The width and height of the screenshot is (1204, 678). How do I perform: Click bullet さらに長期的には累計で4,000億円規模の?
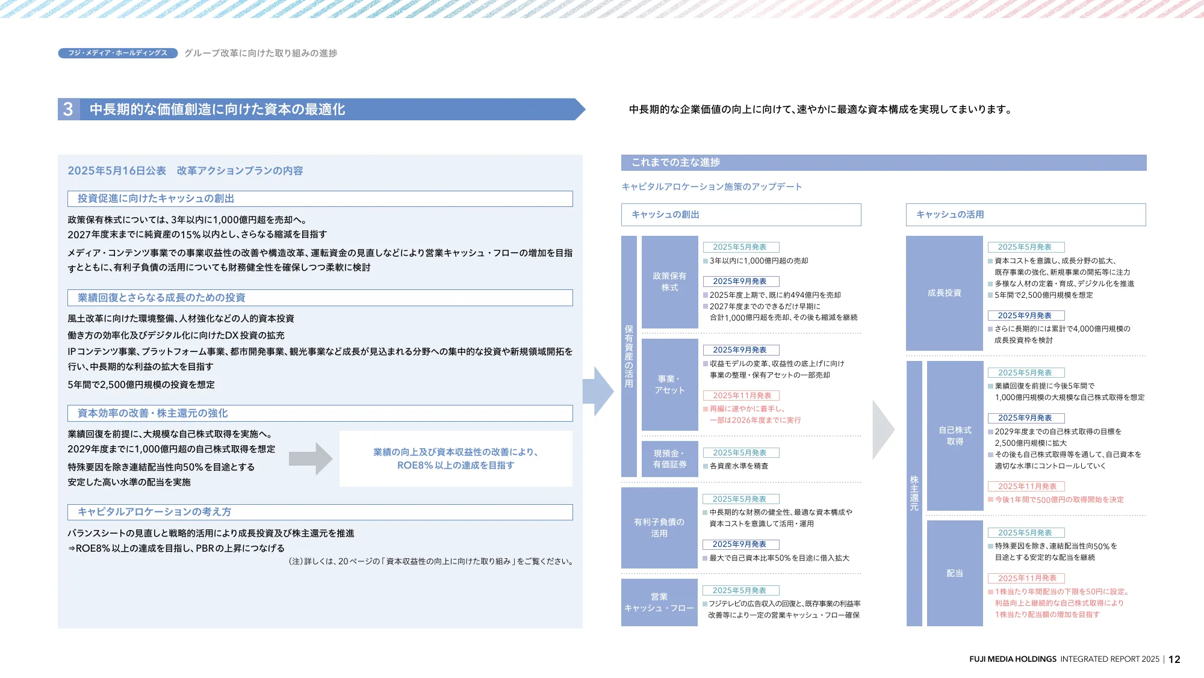coord(1060,329)
